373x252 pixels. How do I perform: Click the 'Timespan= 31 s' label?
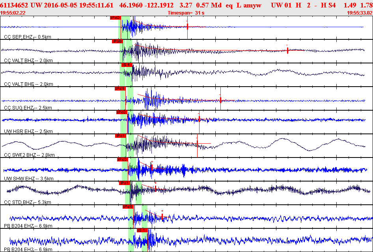(186, 13)
